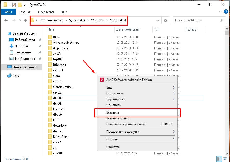Refresh the address bar location
The image size is (230, 162).
(x=165, y=20)
